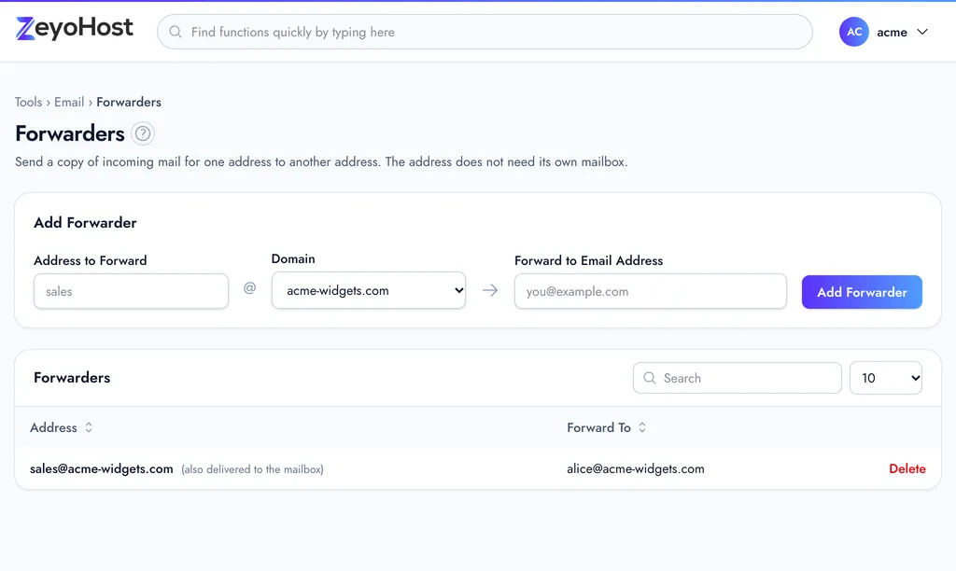Click the magnifier icon in the Forwarders search box
Screen dimensions: 956x571
coord(650,378)
